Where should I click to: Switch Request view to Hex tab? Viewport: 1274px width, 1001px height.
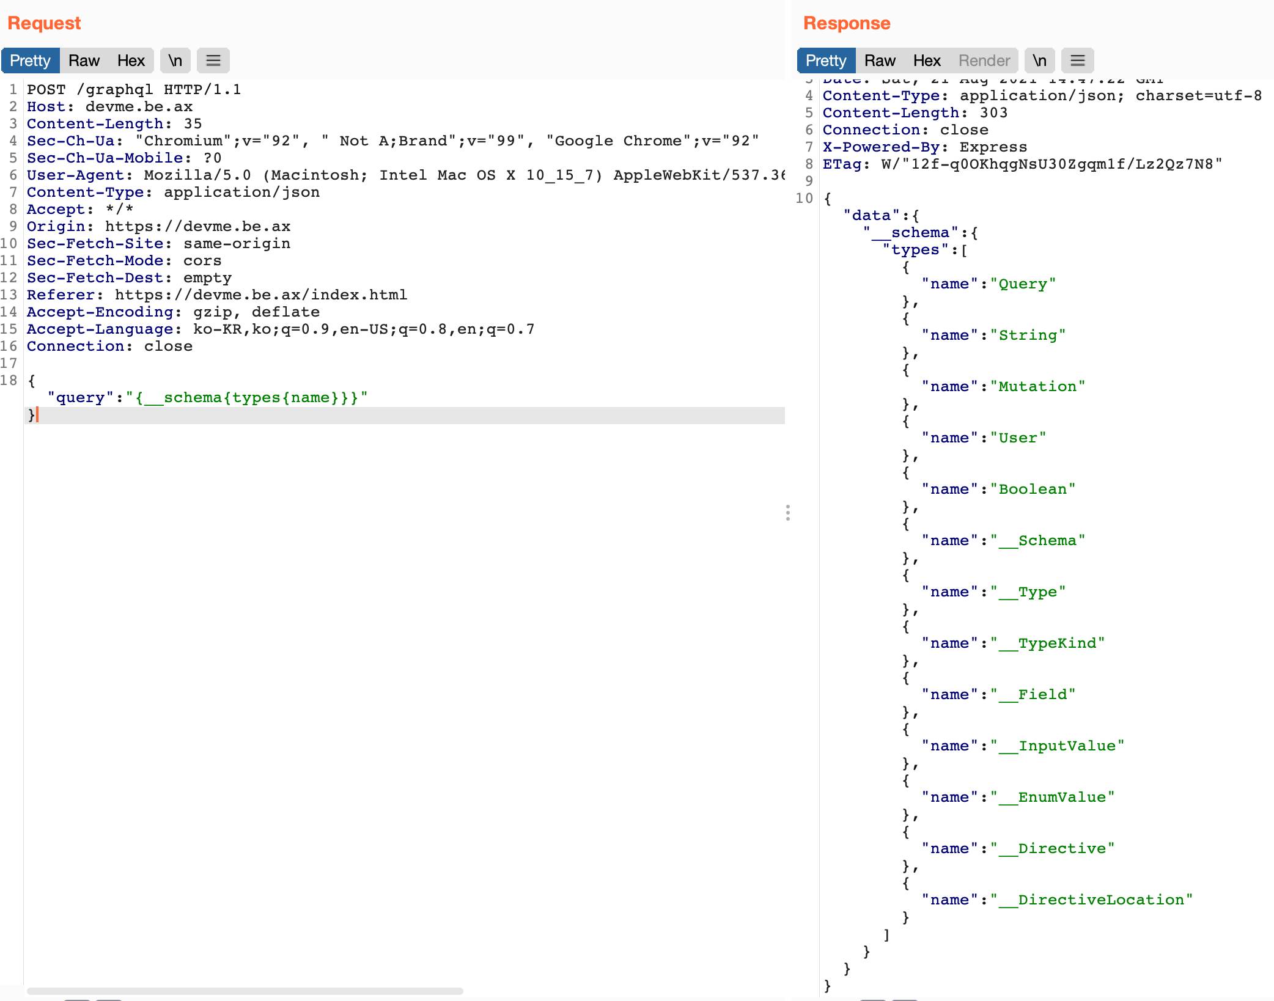(131, 61)
